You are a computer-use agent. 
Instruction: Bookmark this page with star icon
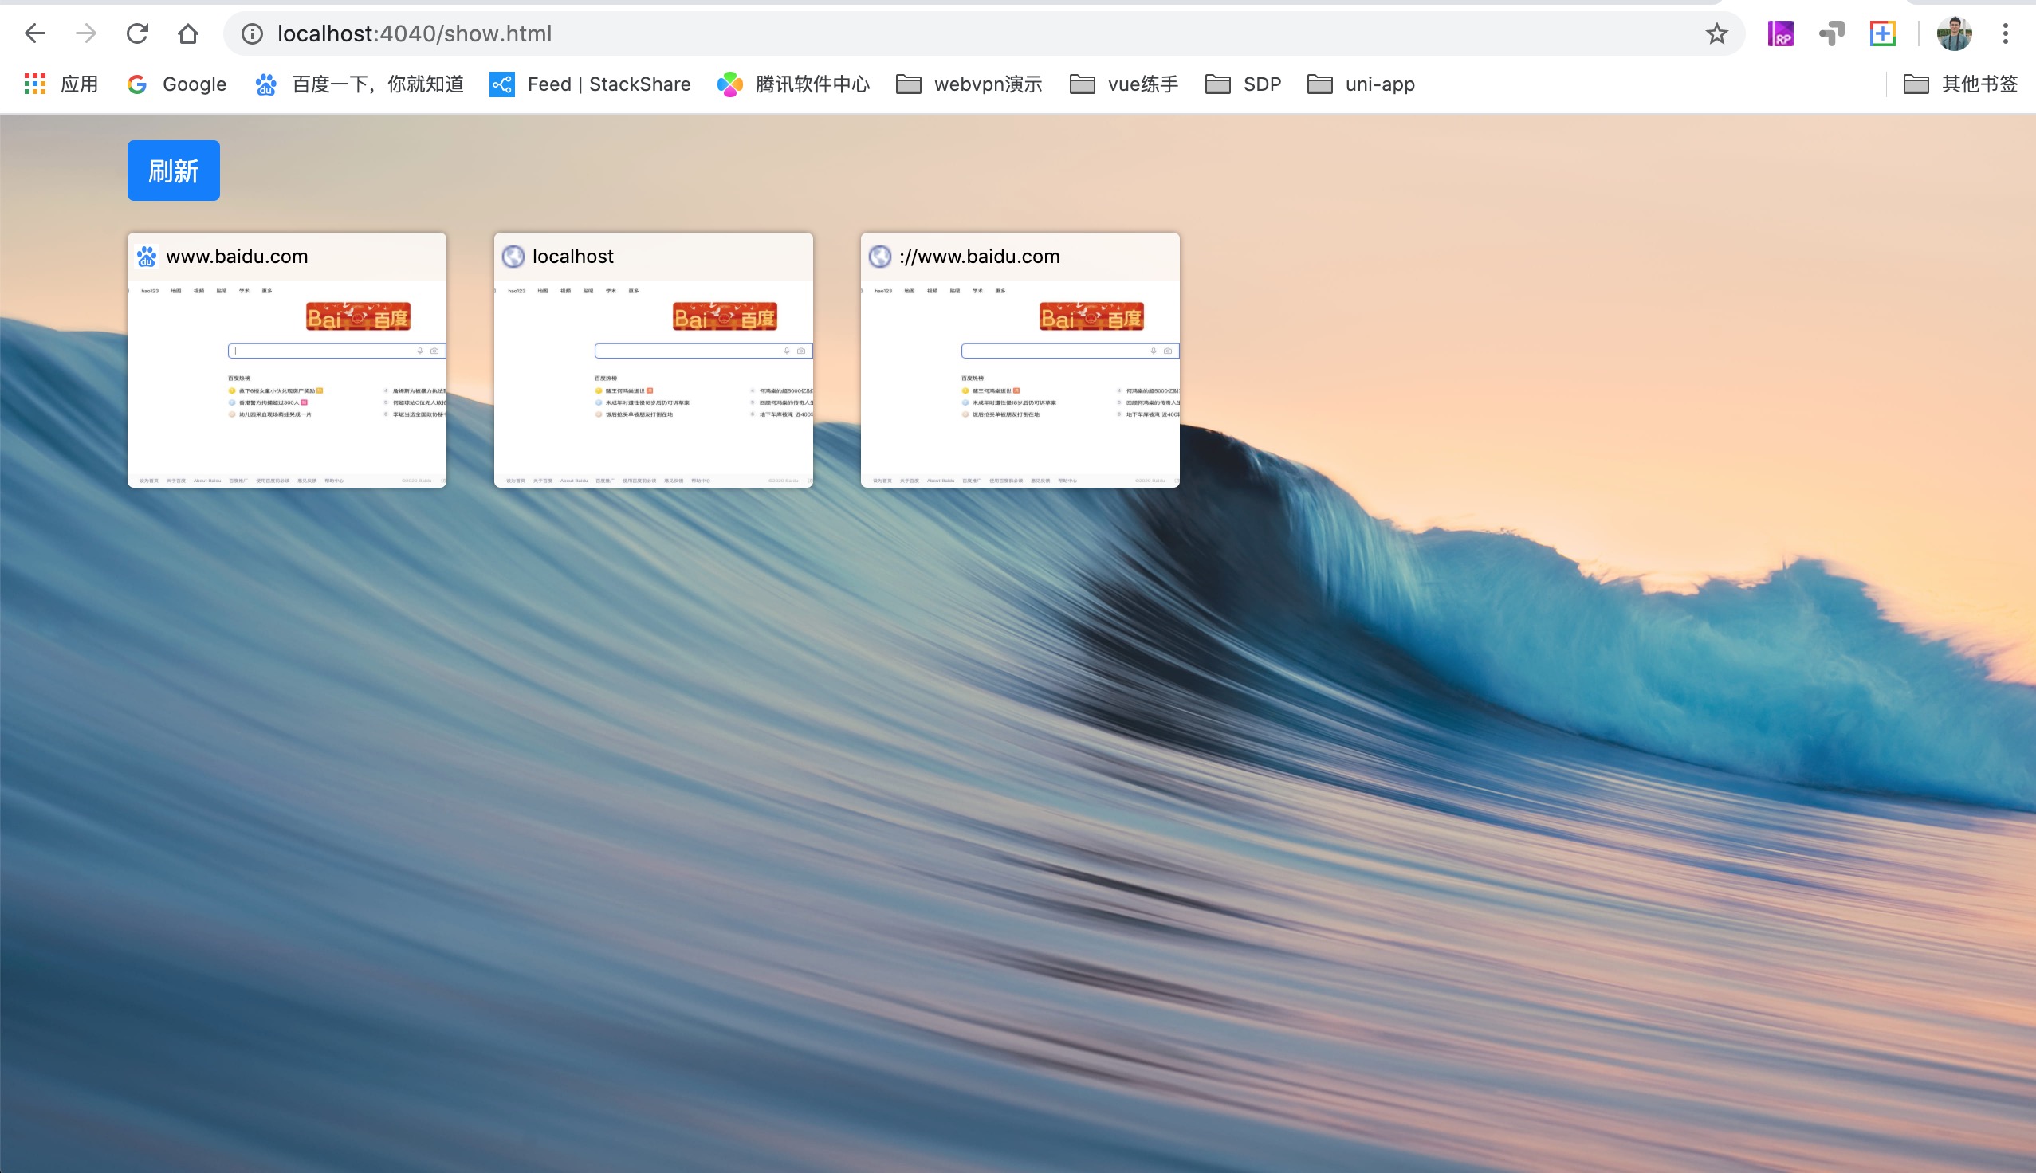pos(1716,33)
